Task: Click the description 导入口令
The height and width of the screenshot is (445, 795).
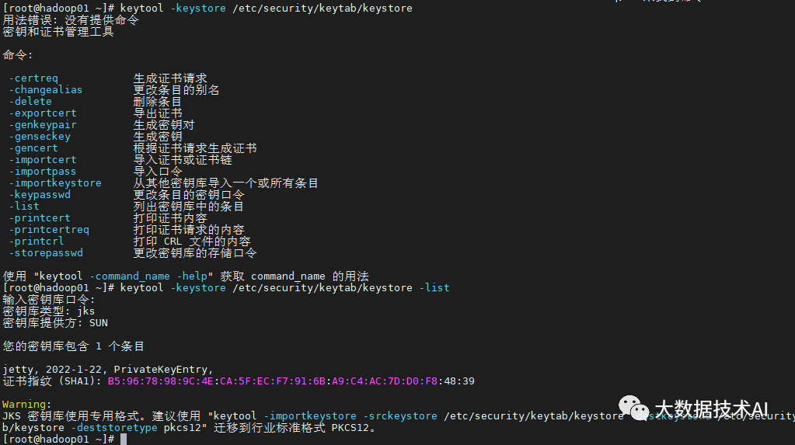Action: (x=157, y=172)
